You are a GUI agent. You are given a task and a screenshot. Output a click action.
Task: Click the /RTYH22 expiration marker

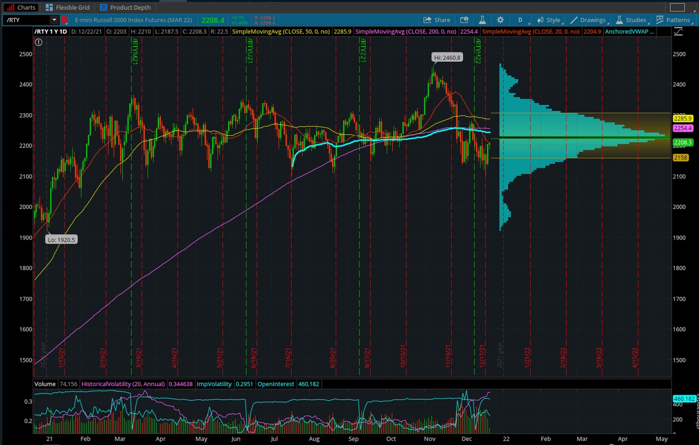[x=477, y=50]
